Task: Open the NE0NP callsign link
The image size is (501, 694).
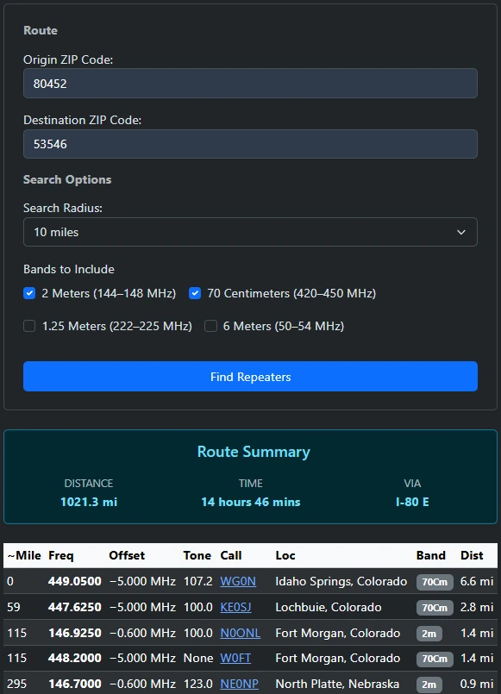Action: point(239,683)
